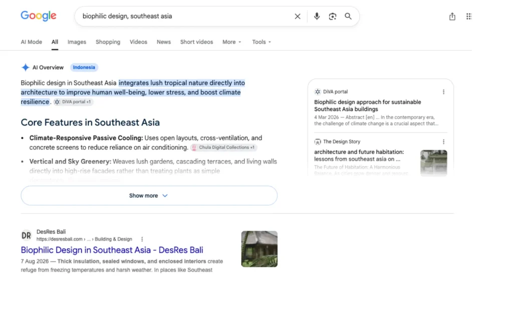Click the magnifying glass search icon
Image resolution: width=513 pixels, height=320 pixels.
348,16
